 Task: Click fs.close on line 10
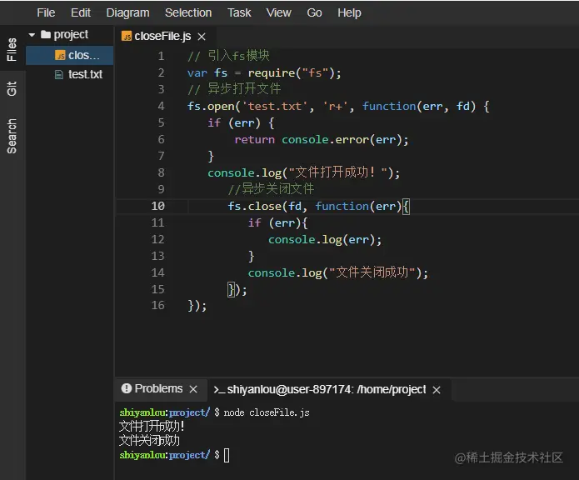[x=254, y=206]
